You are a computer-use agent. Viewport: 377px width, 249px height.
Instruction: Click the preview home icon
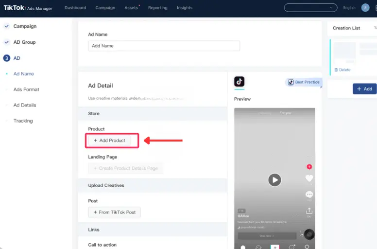[x=243, y=247]
